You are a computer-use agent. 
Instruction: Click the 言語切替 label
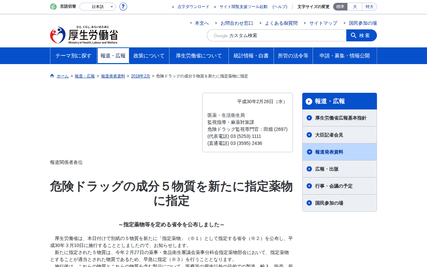click(x=68, y=6)
